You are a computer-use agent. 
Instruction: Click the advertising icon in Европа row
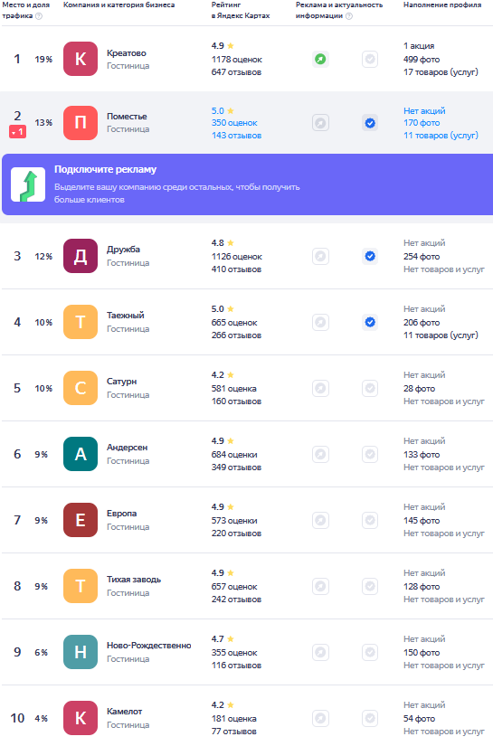[321, 521]
